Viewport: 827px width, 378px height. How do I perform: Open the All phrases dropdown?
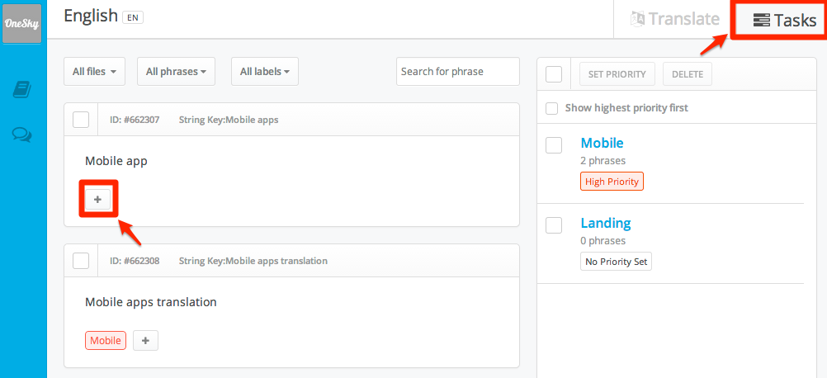[176, 71]
